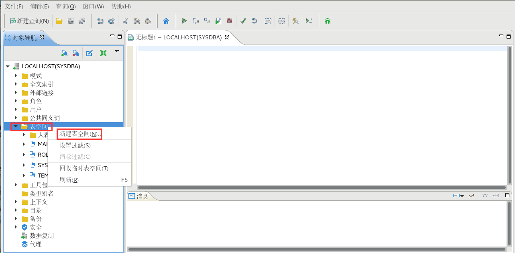The image size is (515, 253).
Task: Click the execution plan icon before bug
Action: pyautogui.click(x=309, y=21)
